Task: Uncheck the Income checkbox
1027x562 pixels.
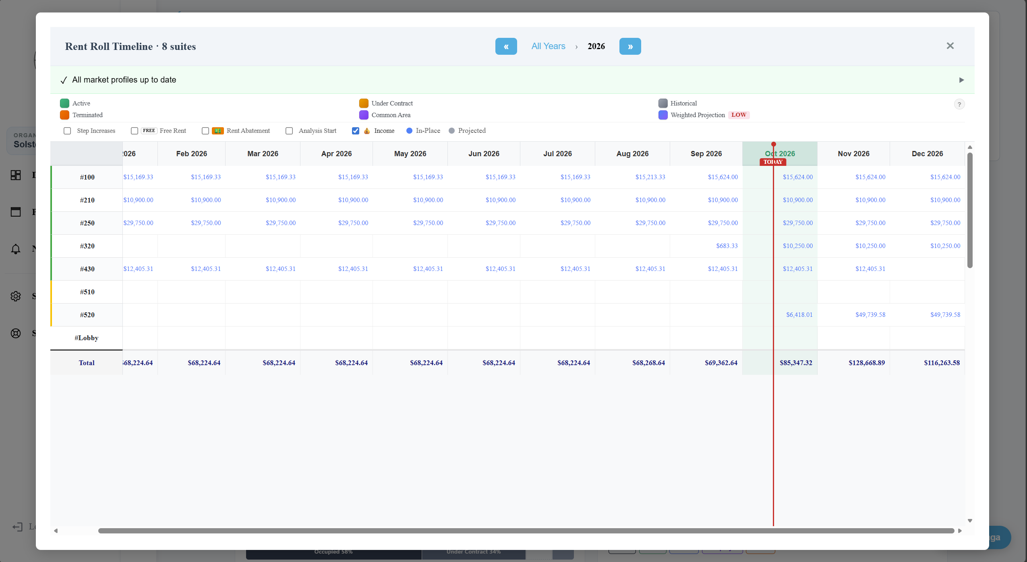Action: tap(356, 131)
